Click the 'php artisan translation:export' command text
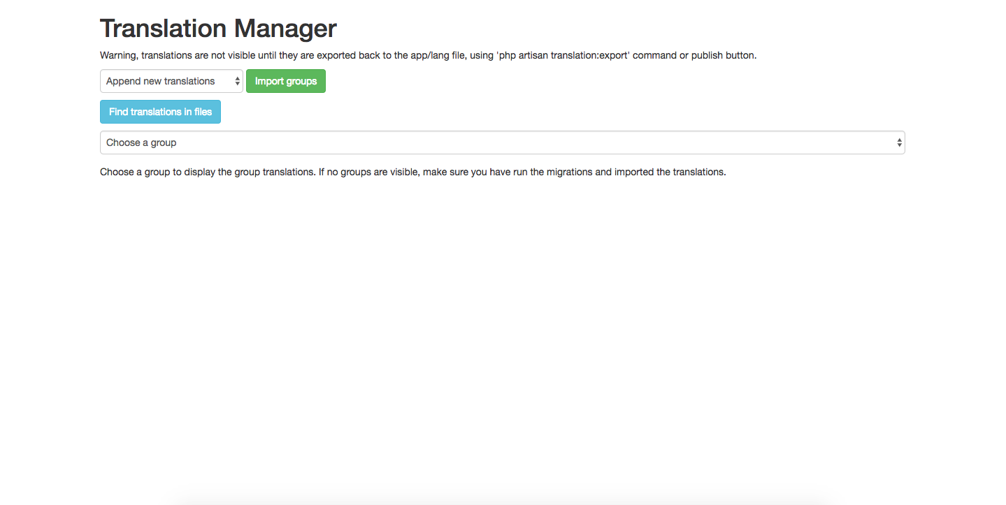This screenshot has height=505, width=1006. [563, 55]
